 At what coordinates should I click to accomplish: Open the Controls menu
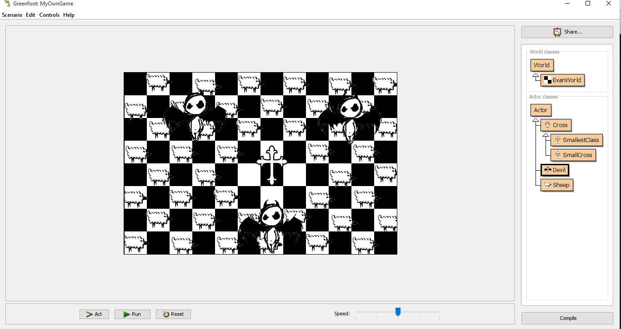(x=49, y=15)
